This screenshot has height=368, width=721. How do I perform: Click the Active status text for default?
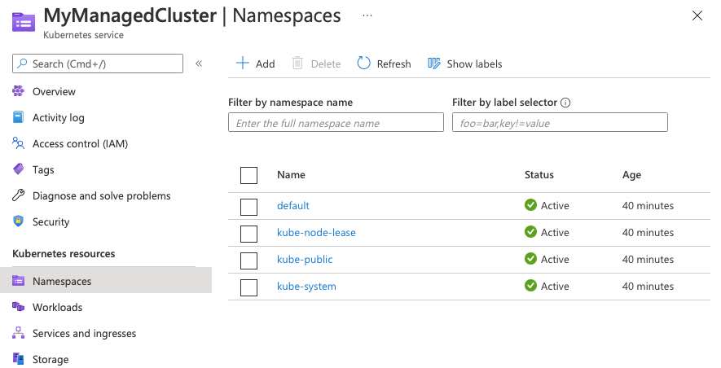[555, 205]
